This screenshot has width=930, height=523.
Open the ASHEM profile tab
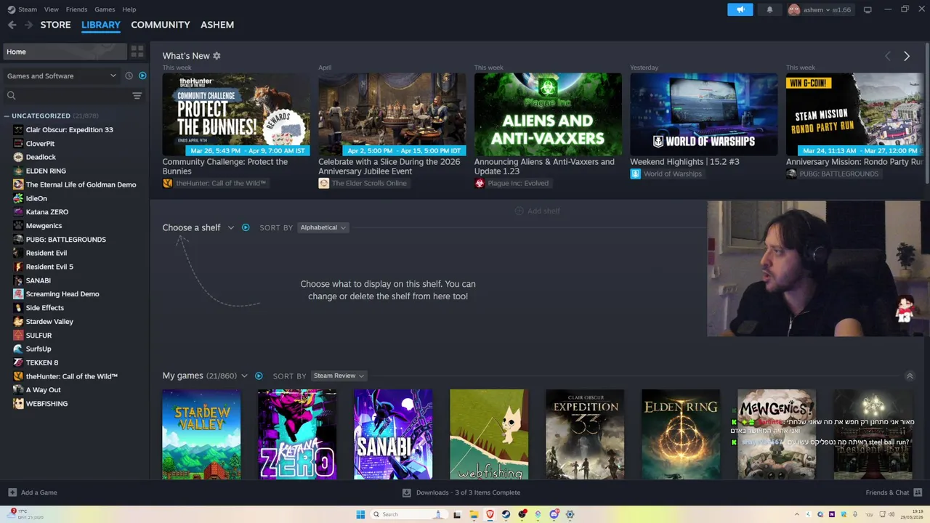pos(217,25)
